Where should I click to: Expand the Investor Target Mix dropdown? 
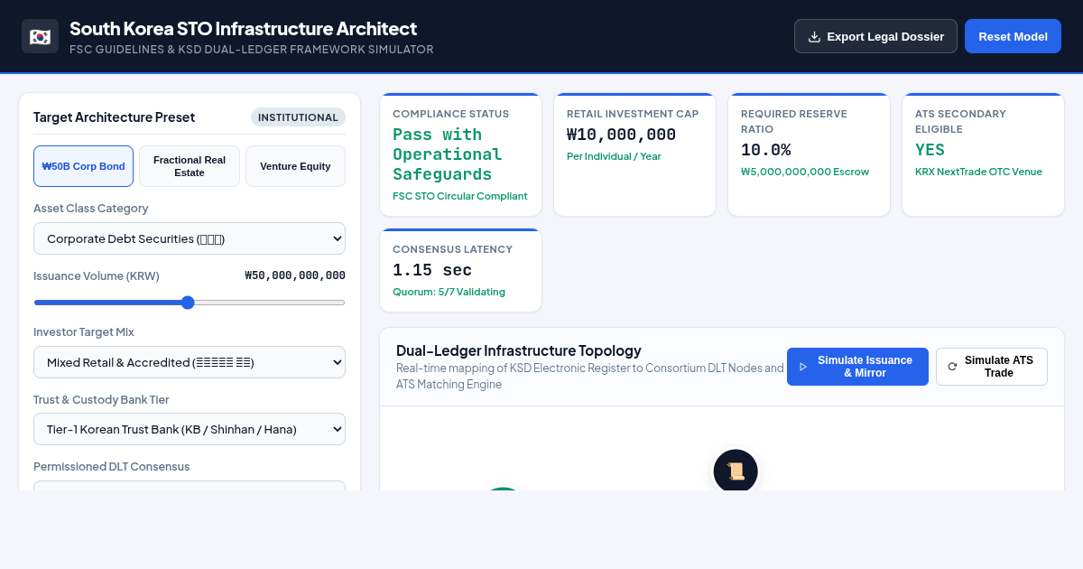point(190,362)
